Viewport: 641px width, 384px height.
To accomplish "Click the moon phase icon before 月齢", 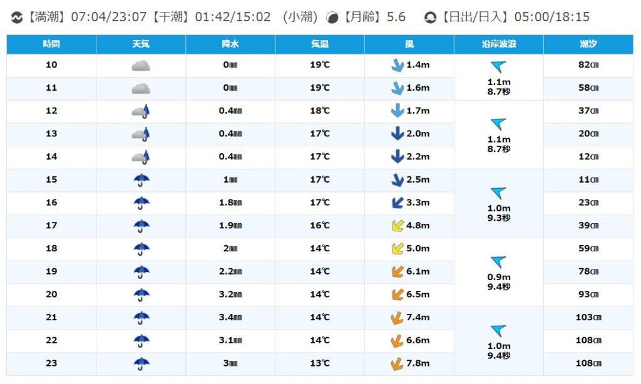I will click(x=333, y=18).
